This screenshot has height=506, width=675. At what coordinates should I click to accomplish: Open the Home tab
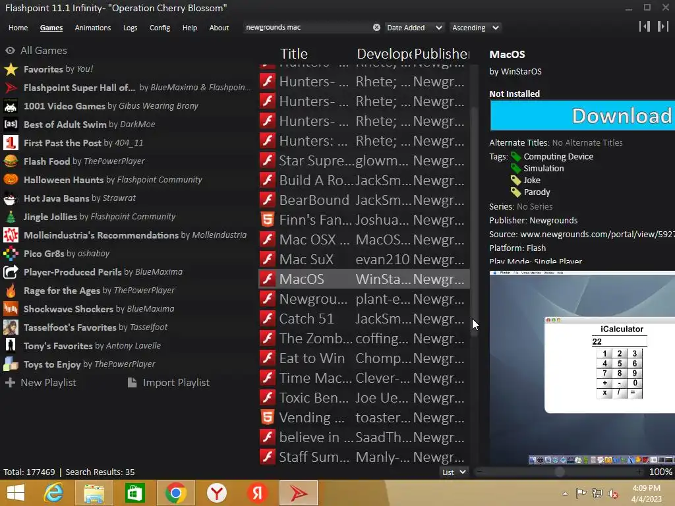(18, 28)
